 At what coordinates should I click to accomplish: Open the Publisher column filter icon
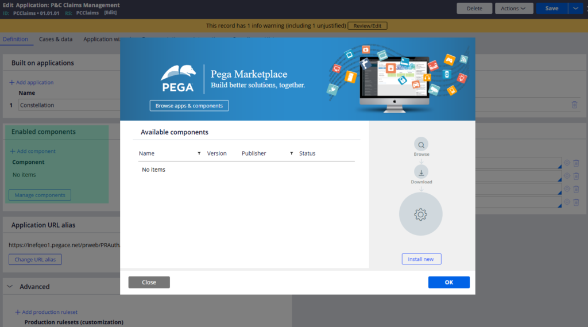pyautogui.click(x=291, y=153)
